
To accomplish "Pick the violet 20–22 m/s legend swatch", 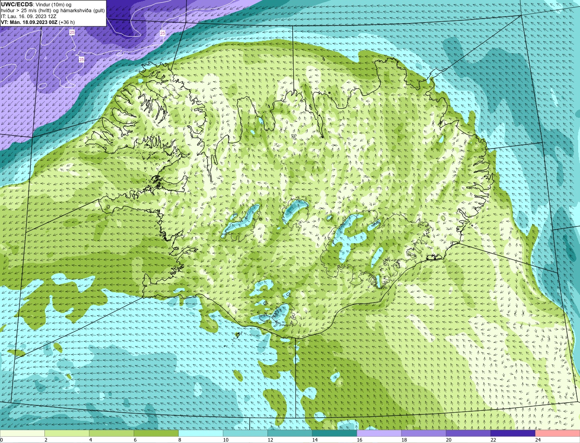I will pos(469,433).
